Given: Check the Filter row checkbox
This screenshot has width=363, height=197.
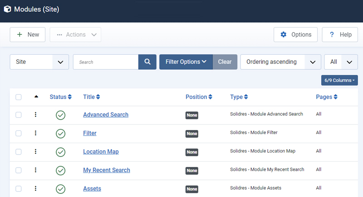Looking at the screenshot, I should point(19,133).
